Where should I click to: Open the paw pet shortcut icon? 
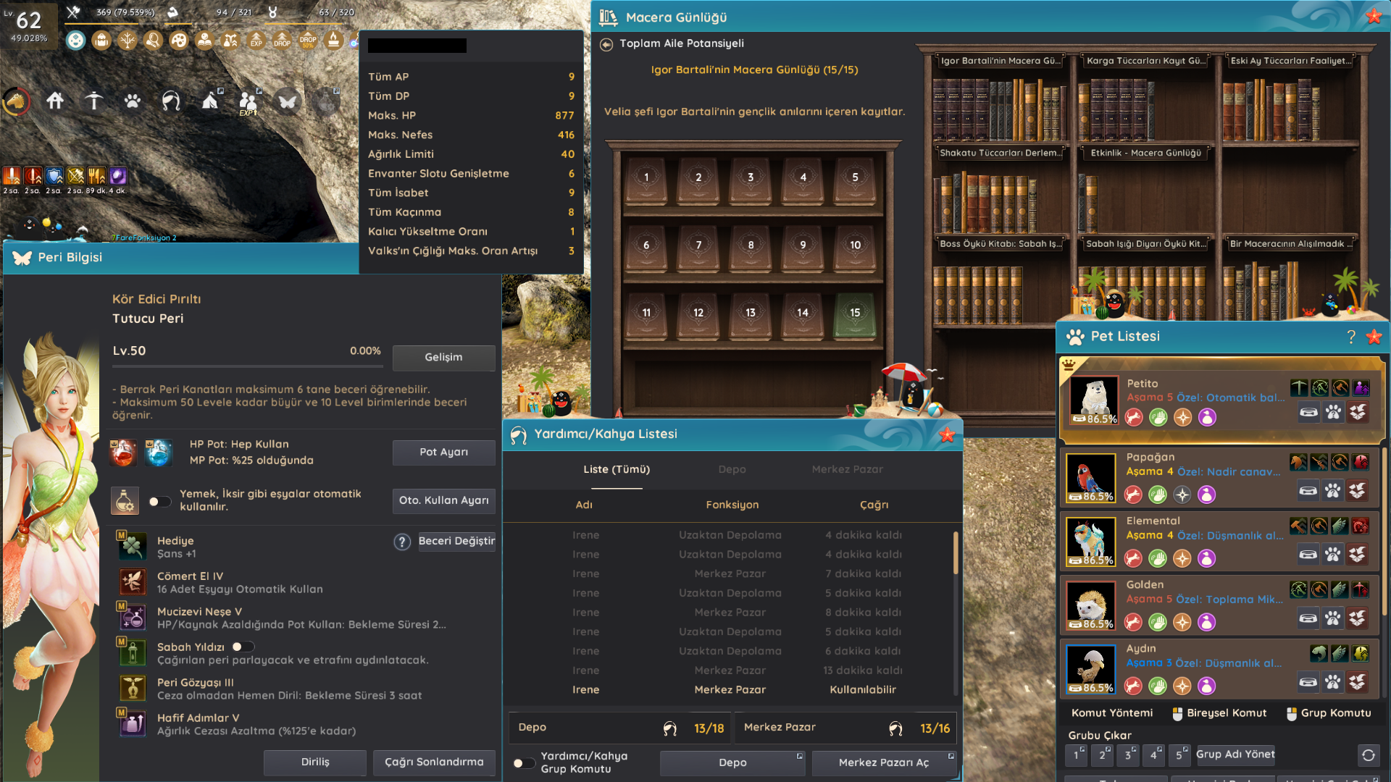coord(132,101)
